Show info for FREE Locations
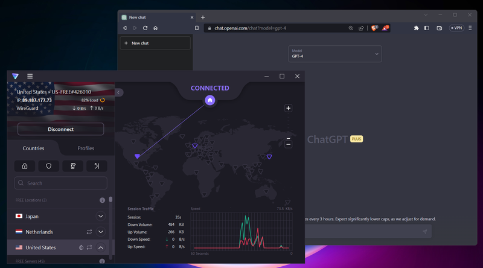The height and width of the screenshot is (268, 483). pos(102,200)
